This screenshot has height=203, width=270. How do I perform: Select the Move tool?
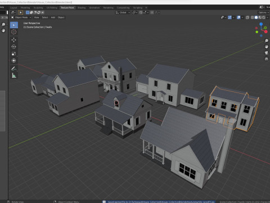coord(13,39)
